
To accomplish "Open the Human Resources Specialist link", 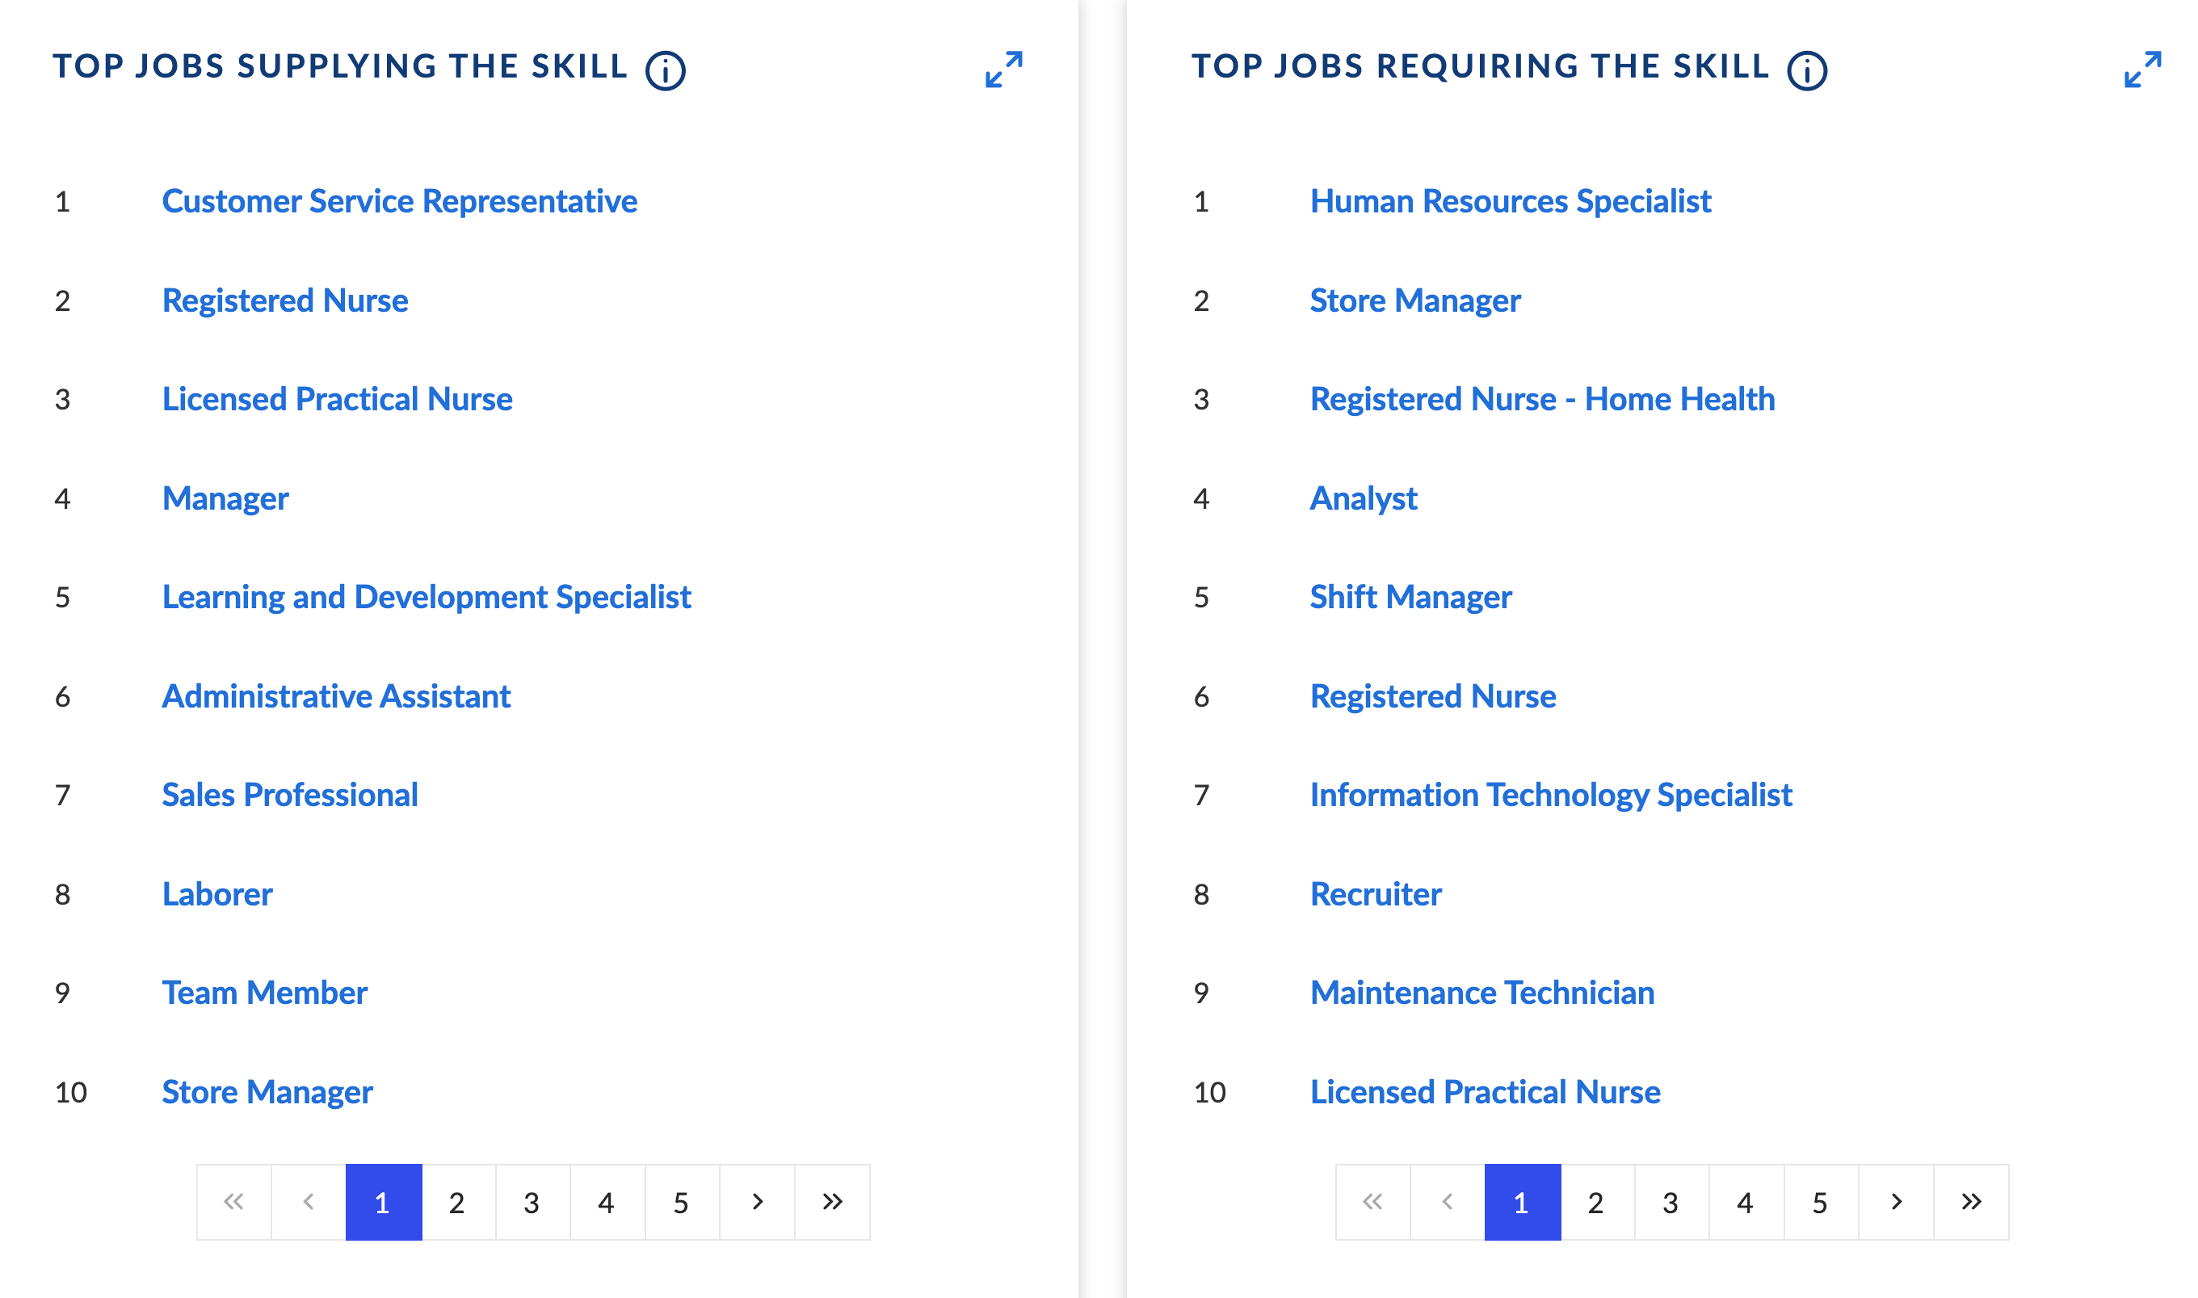I will point(1511,201).
